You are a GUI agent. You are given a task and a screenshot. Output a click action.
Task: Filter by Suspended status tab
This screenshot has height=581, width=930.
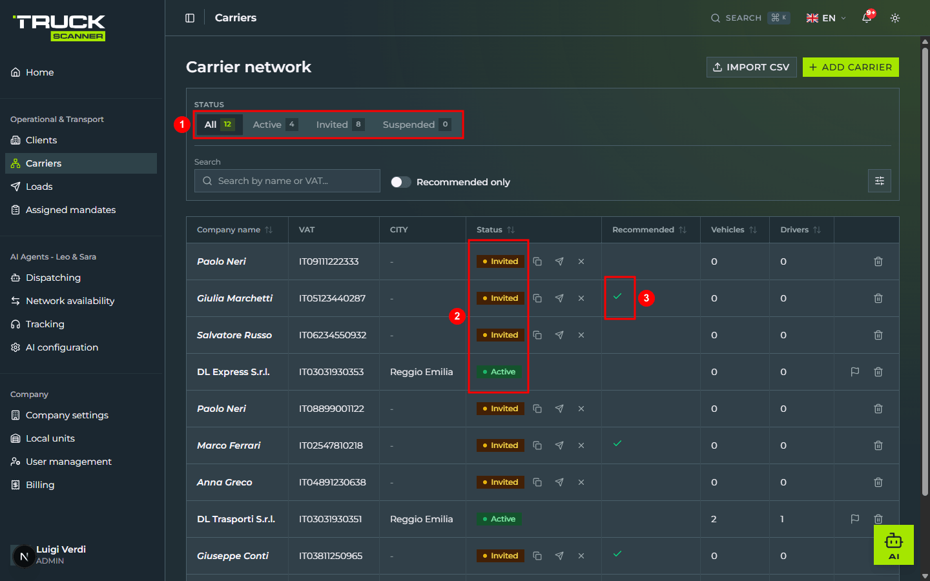417,125
